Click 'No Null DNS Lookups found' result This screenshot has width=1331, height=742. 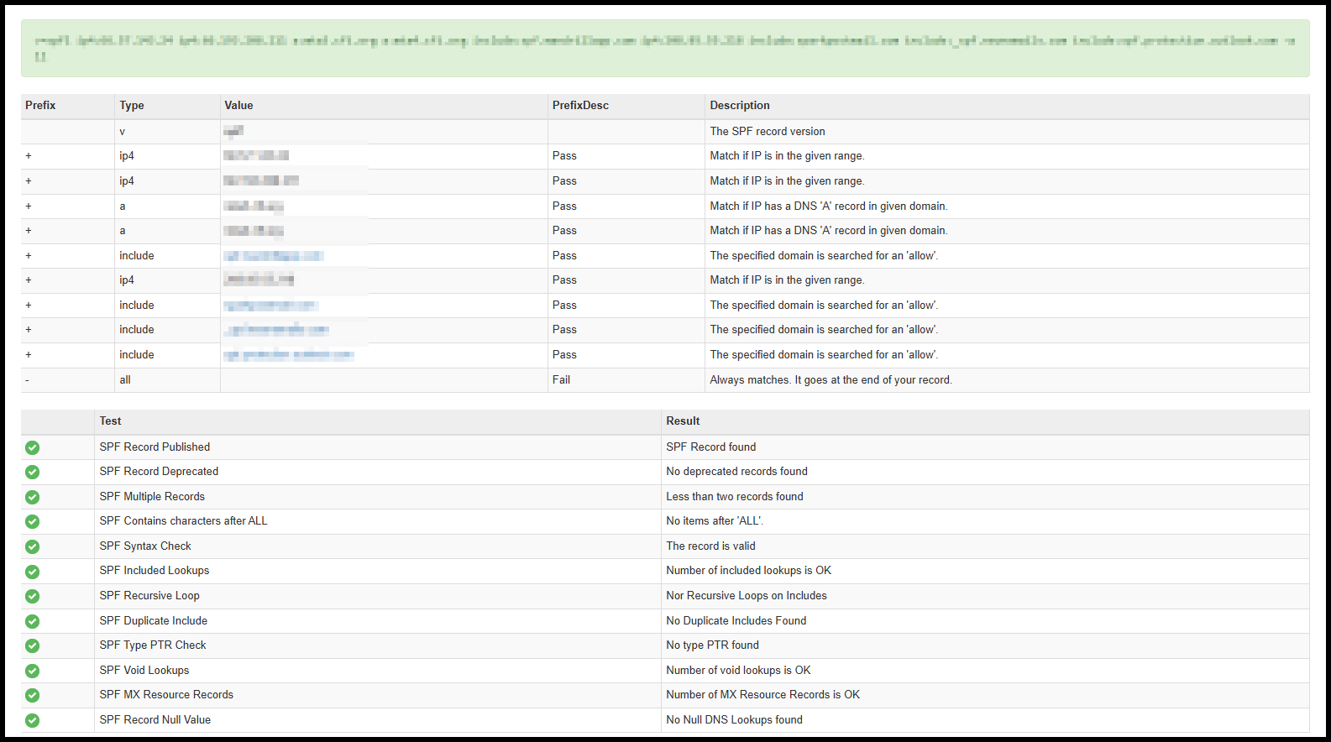(x=734, y=719)
